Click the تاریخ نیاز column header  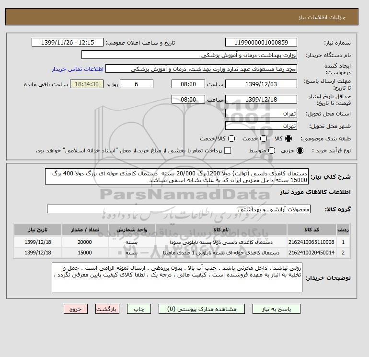pyautogui.click(x=38, y=230)
